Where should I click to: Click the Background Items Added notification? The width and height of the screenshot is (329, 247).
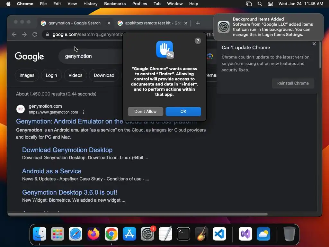point(268,27)
